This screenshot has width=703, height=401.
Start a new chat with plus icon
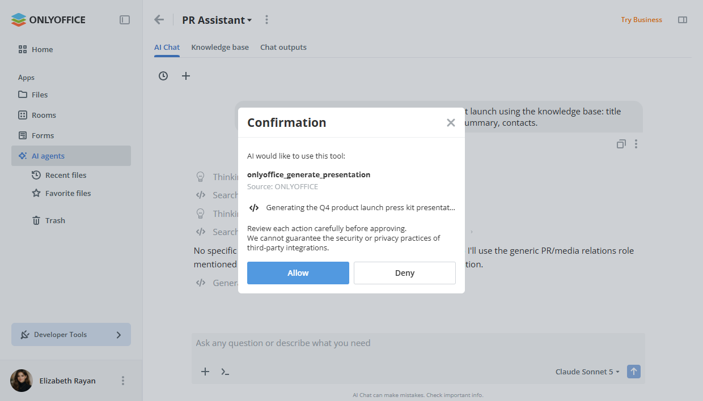(186, 76)
